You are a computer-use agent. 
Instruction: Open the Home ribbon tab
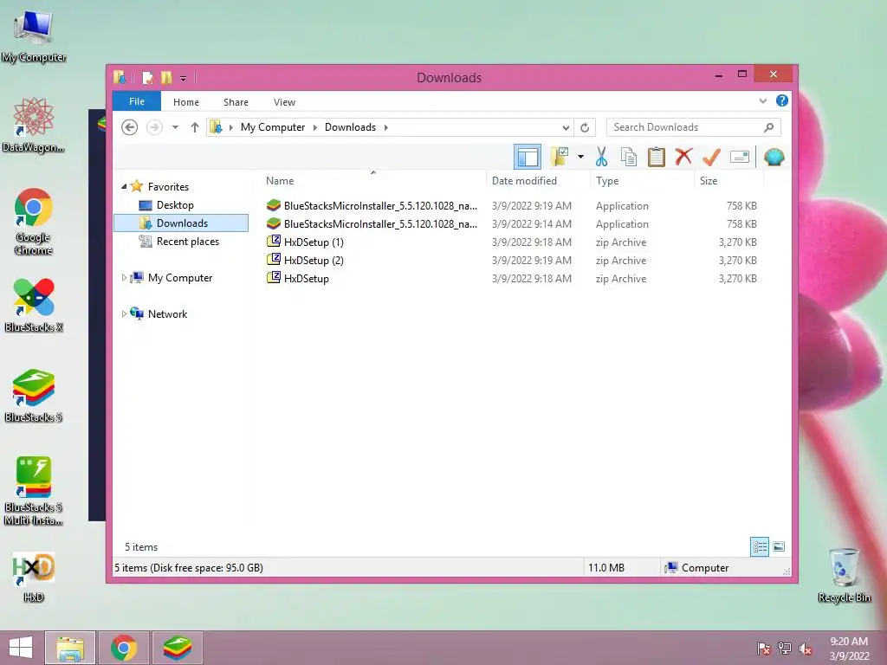(x=186, y=102)
